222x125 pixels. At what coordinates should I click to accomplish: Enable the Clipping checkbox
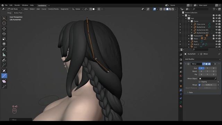coord(199,82)
